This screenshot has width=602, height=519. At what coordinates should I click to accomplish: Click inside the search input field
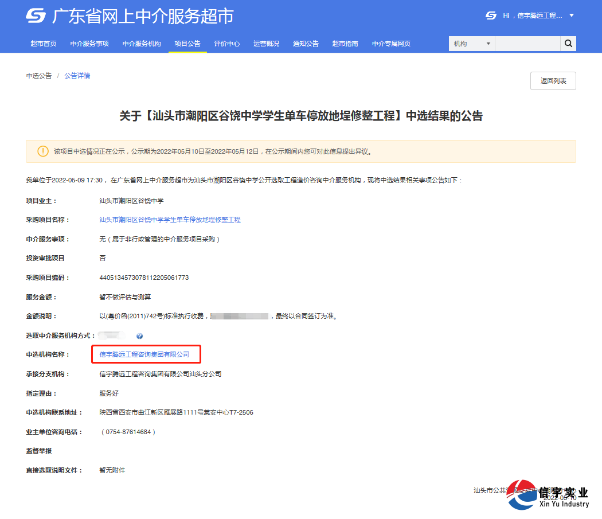pyautogui.click(x=526, y=43)
